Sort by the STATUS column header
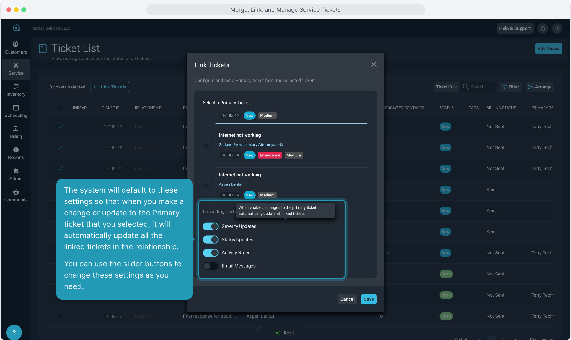This screenshot has height=340, width=571. 447,108
